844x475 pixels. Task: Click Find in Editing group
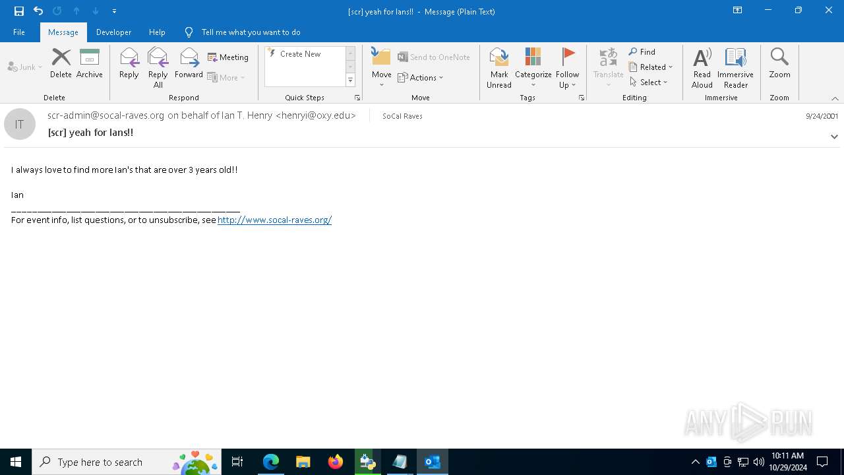pos(642,52)
